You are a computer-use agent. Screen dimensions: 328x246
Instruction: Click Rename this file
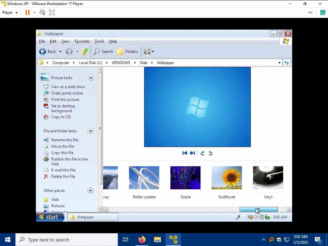pyautogui.click(x=65, y=140)
